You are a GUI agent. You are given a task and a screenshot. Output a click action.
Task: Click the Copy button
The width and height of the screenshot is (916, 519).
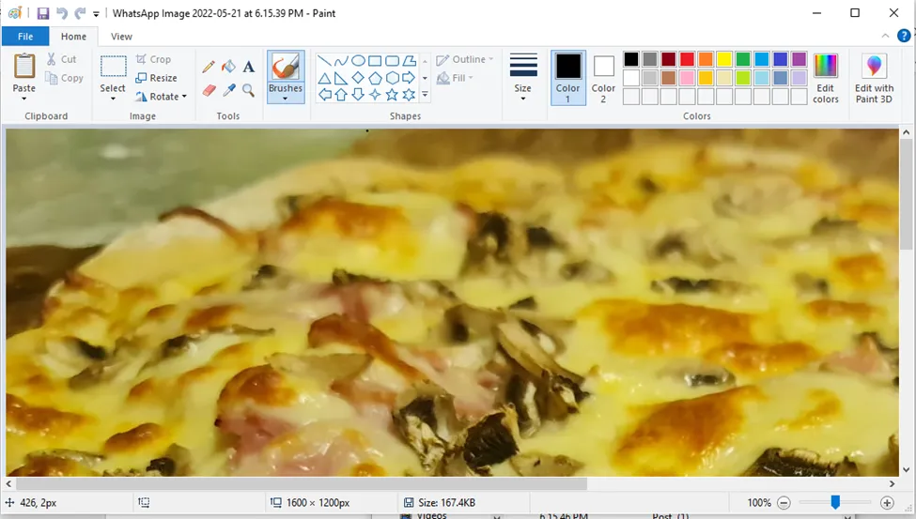[64, 78]
